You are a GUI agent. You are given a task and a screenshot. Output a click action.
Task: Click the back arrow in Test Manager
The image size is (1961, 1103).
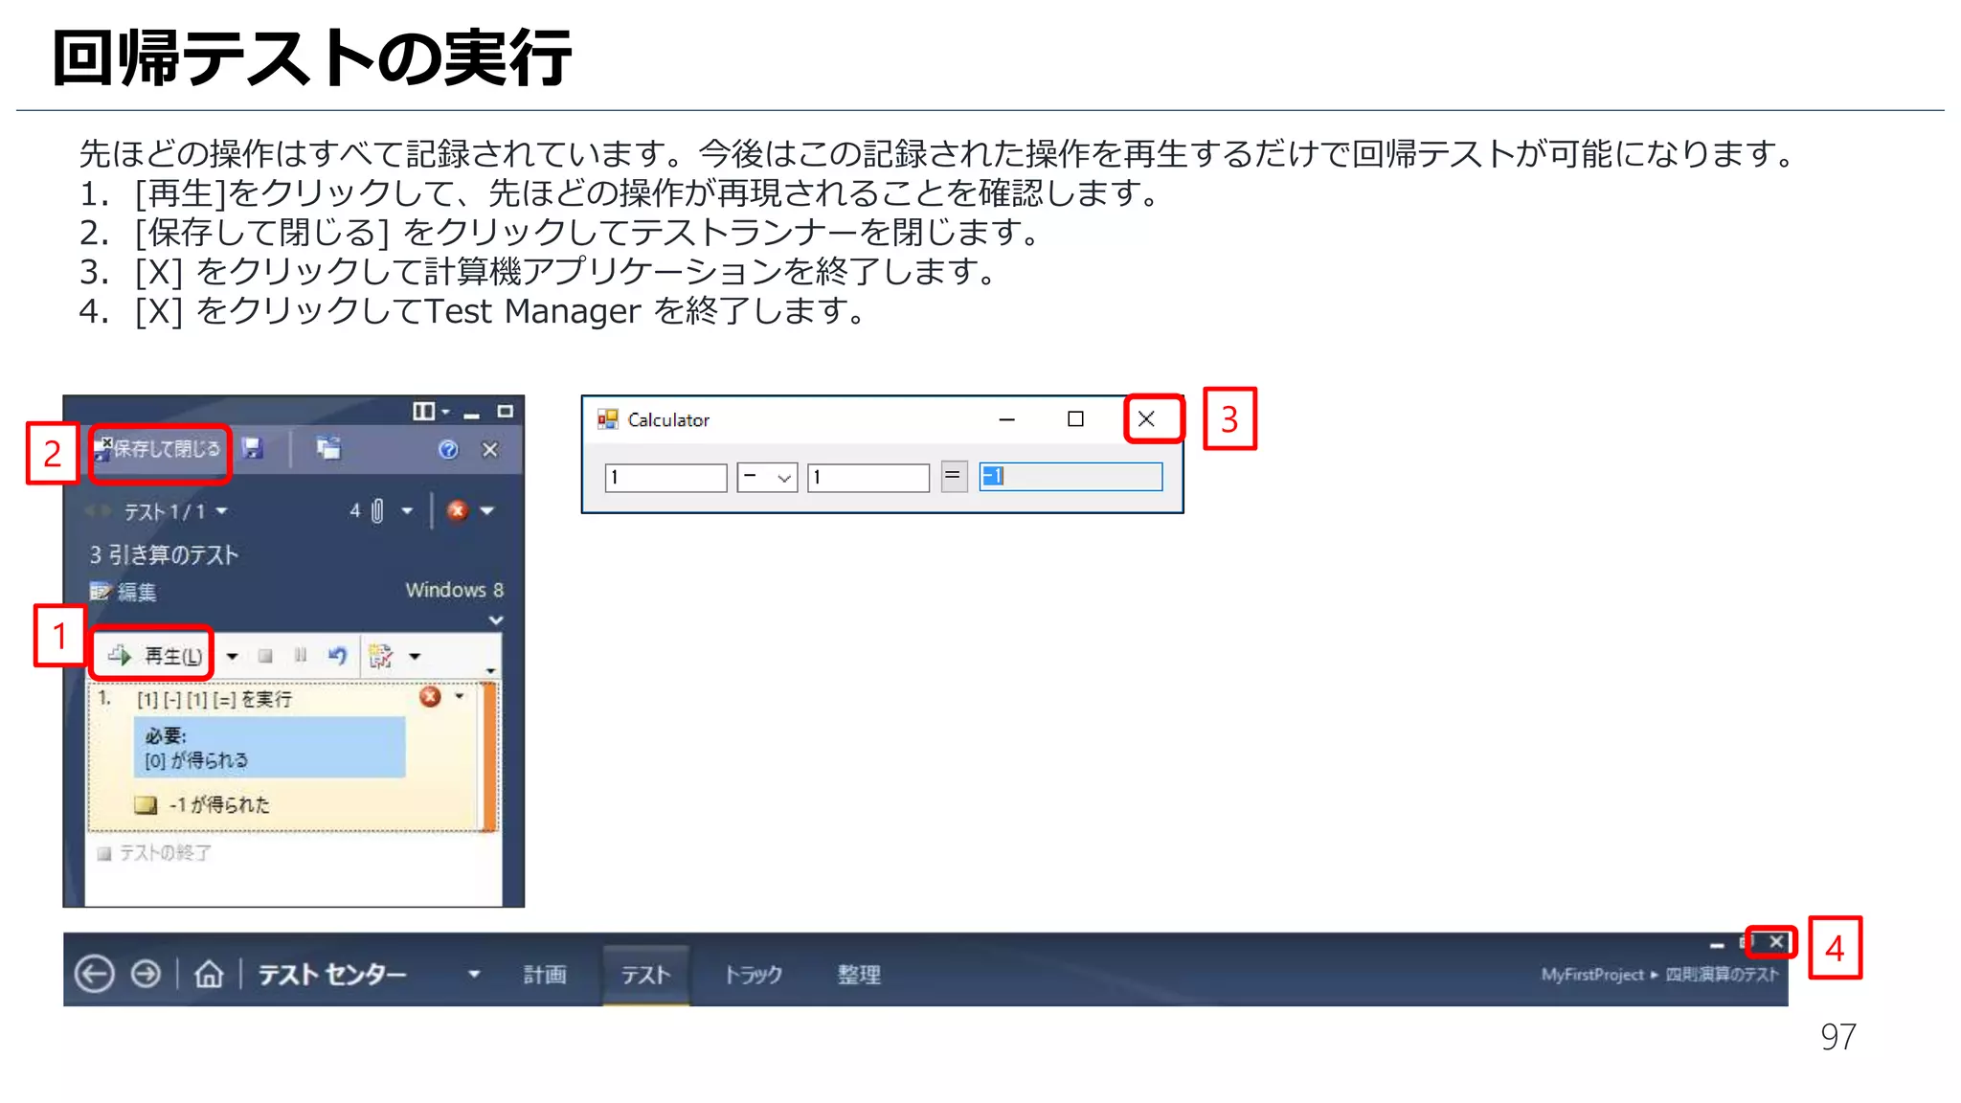click(94, 974)
